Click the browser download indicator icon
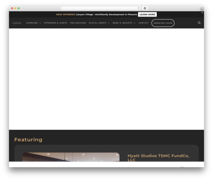 tap(145, 8)
